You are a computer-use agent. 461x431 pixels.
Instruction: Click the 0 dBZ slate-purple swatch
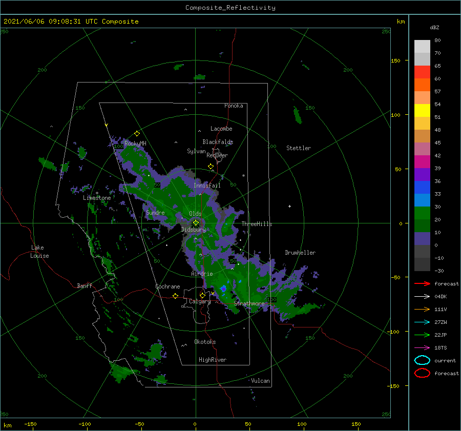pyautogui.click(x=422, y=239)
